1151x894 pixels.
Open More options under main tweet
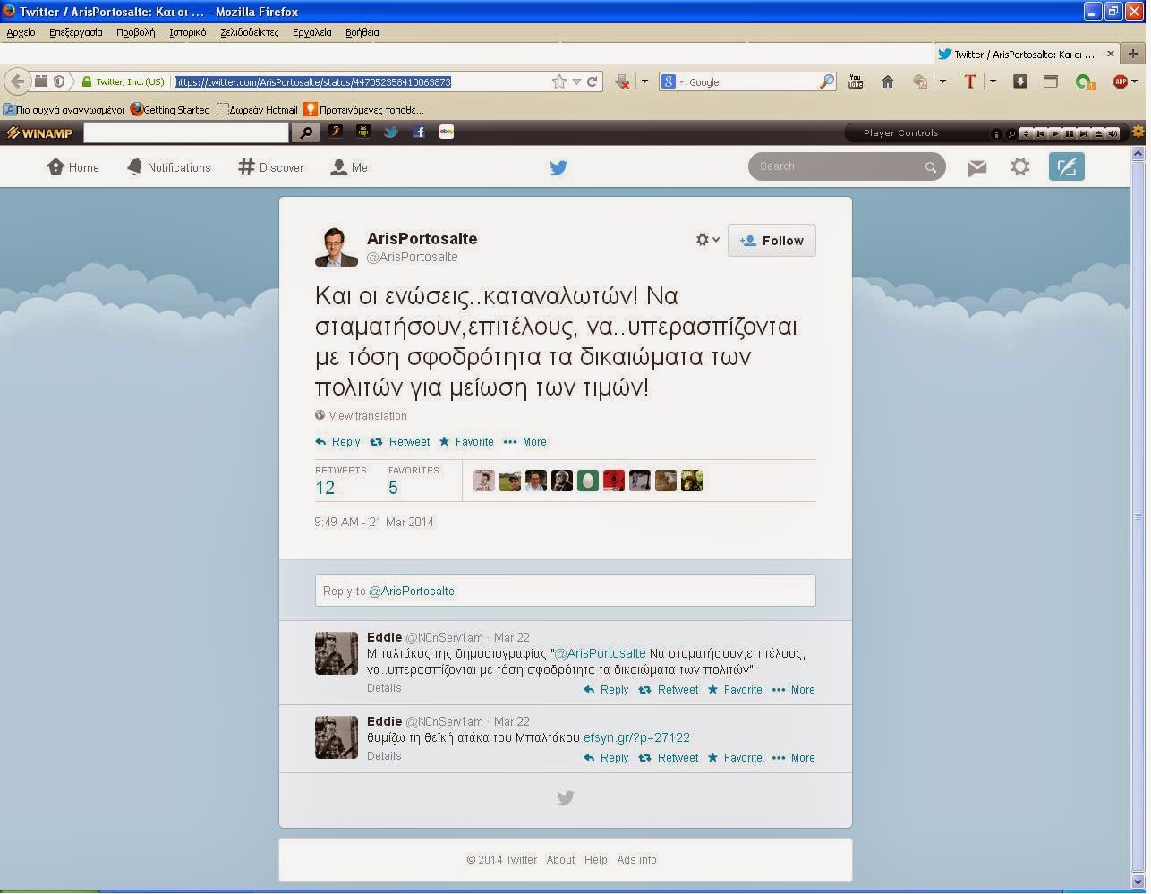[525, 442]
